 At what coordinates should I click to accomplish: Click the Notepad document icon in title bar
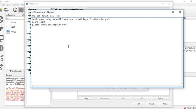33,12
